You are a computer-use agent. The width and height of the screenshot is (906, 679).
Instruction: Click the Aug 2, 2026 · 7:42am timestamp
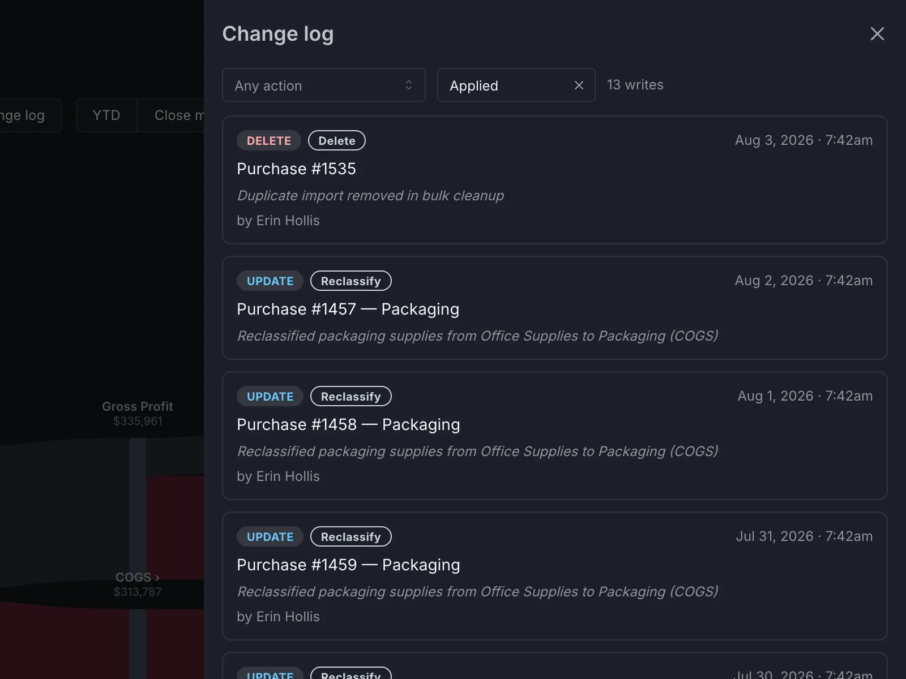click(x=804, y=281)
